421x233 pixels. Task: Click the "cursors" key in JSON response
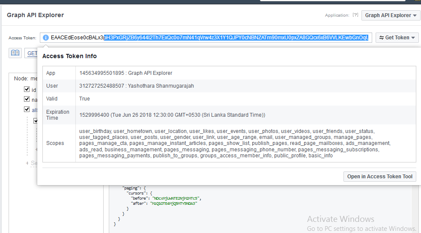pos(136,193)
